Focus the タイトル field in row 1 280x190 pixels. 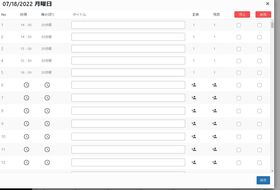pyautogui.click(x=128, y=25)
